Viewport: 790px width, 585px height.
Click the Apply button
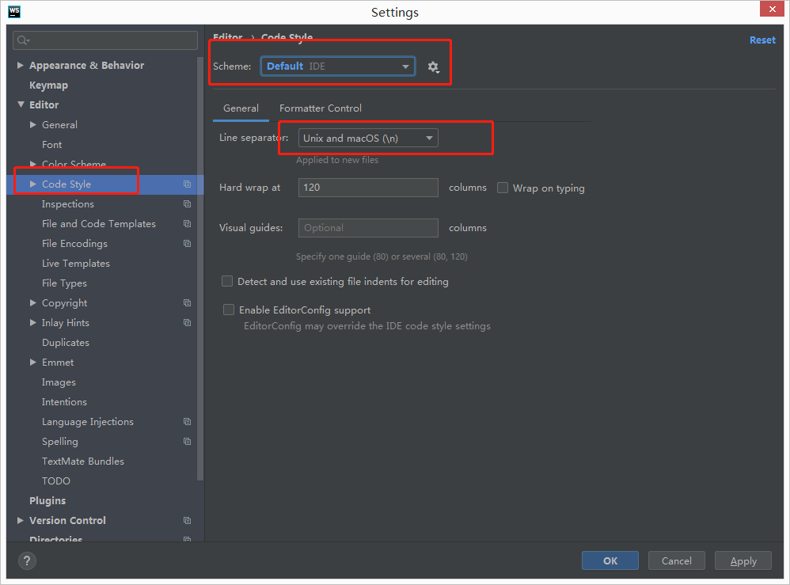[743, 560]
